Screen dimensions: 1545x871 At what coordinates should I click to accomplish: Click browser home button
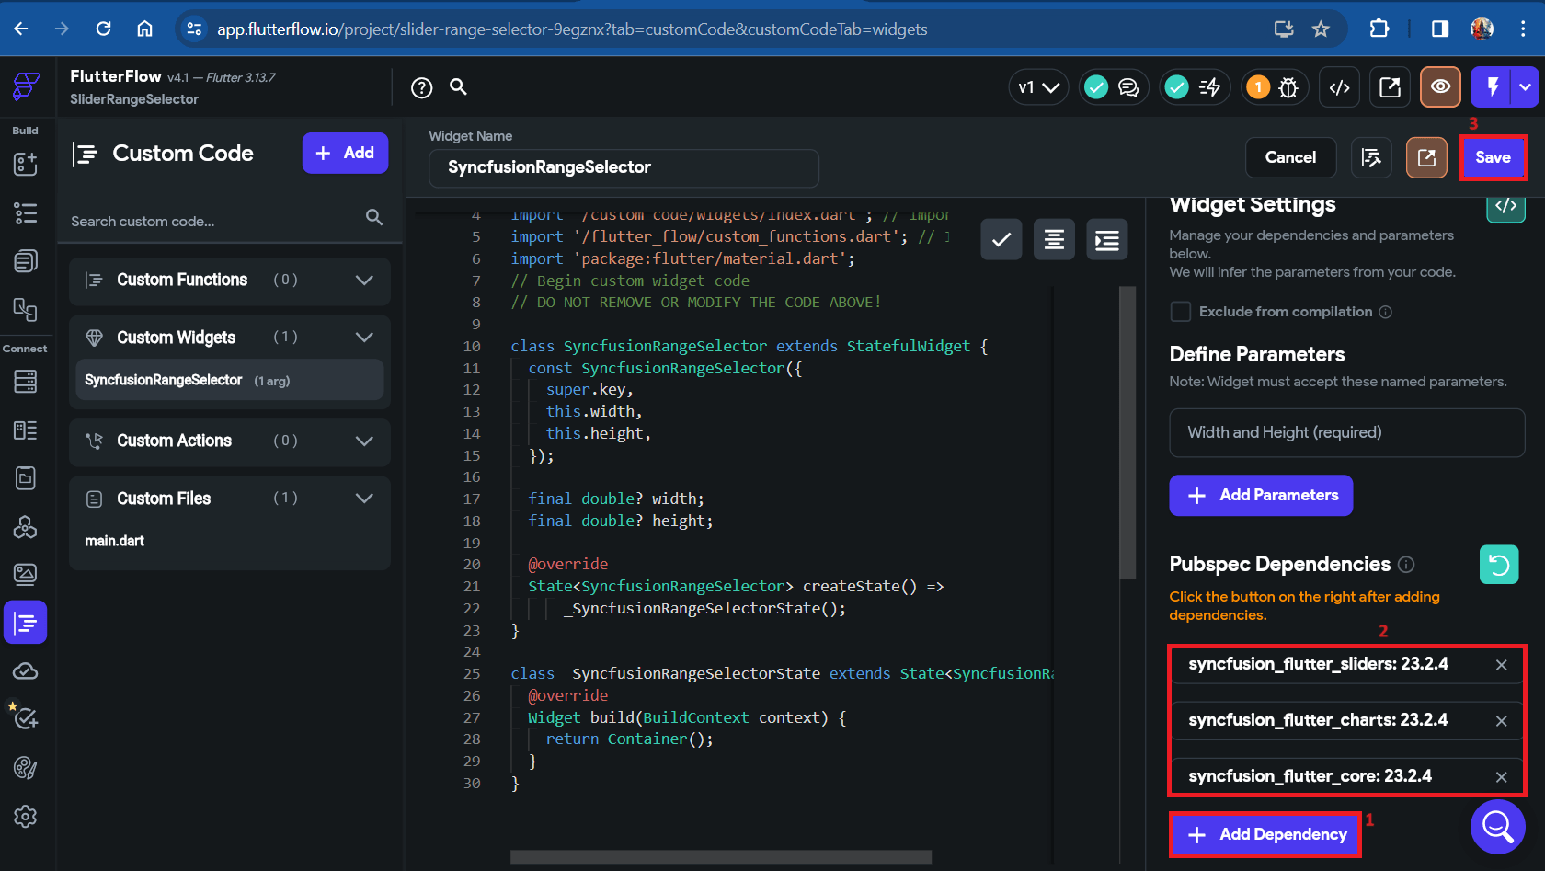click(x=144, y=29)
